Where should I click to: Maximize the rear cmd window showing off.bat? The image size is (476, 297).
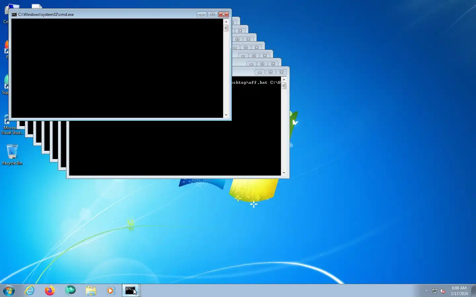click(x=270, y=72)
